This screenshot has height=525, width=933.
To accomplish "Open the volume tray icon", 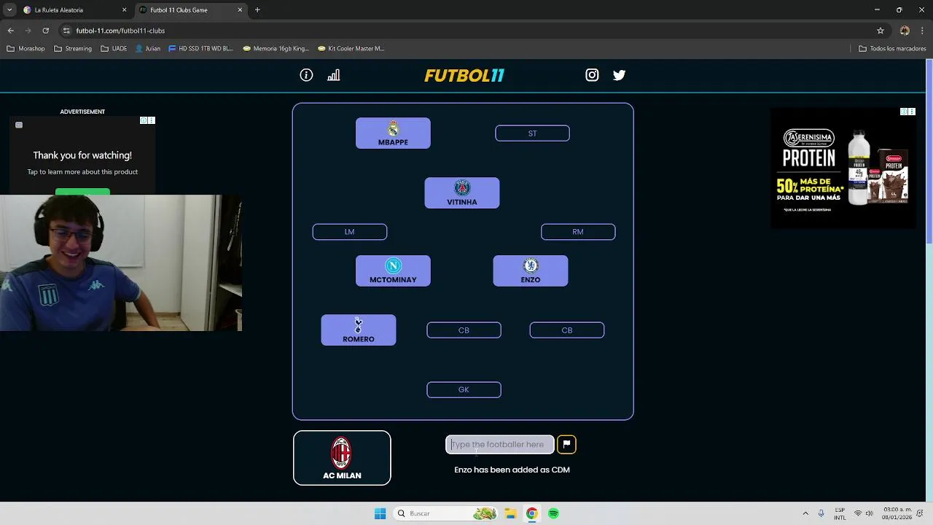I will pos(870,513).
